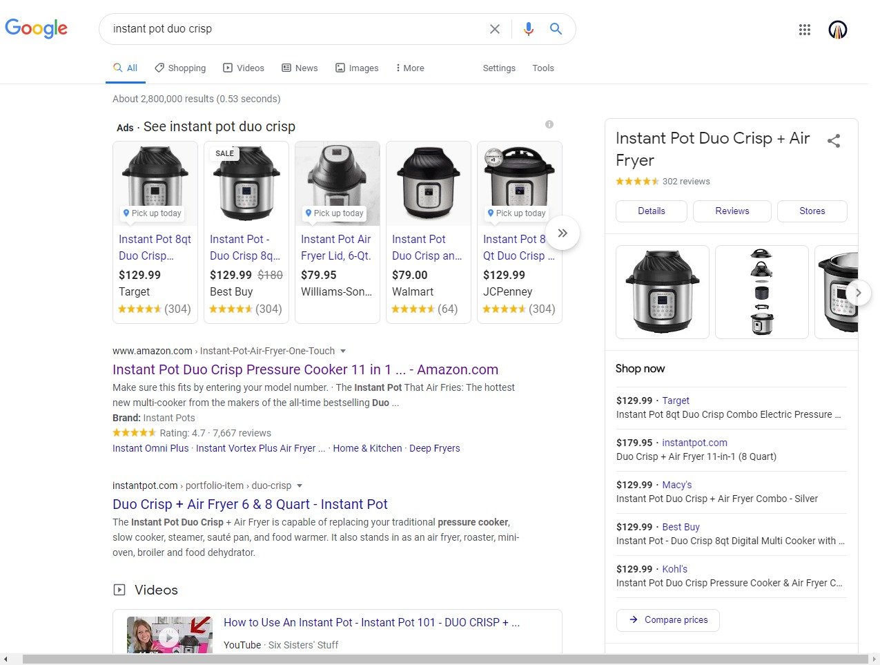Play the Six Sisters' Stuff video thumbnail
The width and height of the screenshot is (880, 665).
(170, 635)
